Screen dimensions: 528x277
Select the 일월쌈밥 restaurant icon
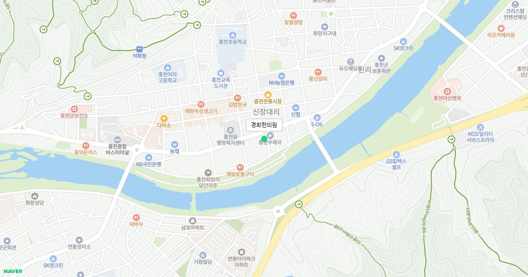tap(293, 15)
